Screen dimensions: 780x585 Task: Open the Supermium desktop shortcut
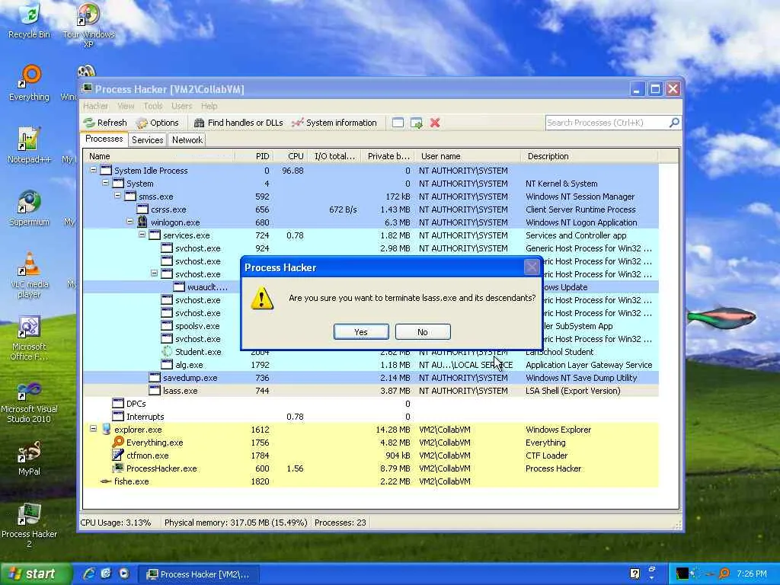click(x=29, y=209)
